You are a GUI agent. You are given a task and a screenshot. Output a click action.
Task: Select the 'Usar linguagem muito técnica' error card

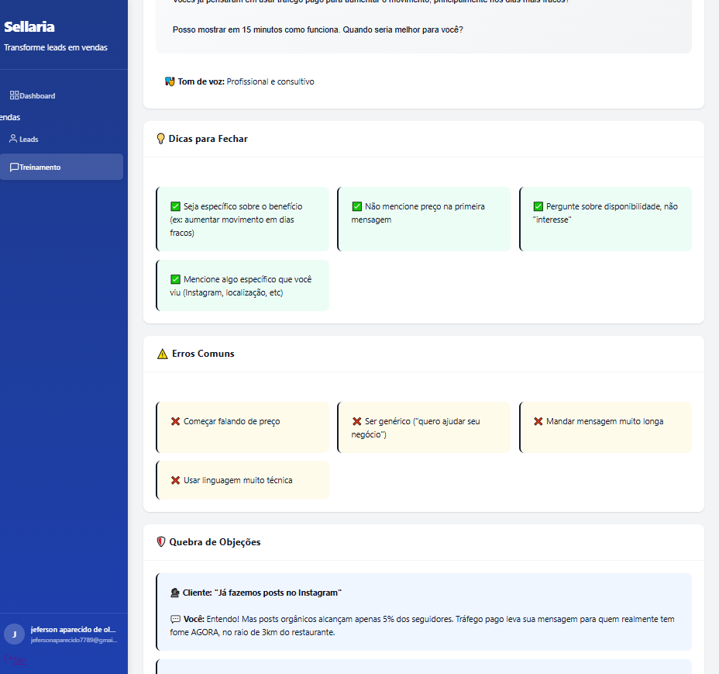[x=243, y=480]
